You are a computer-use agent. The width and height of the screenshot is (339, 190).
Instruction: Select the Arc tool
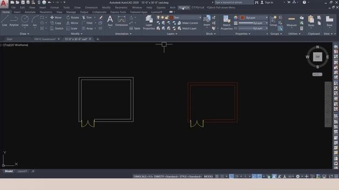[35, 21]
